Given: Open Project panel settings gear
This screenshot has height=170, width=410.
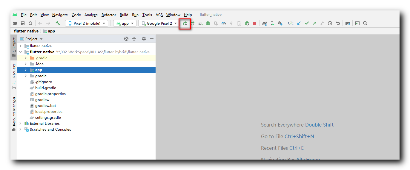Looking at the screenshot, I should [144, 39].
